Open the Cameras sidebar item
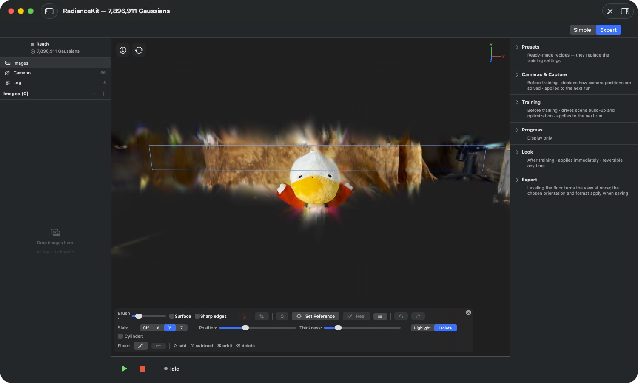This screenshot has height=383, width=638. 55,73
